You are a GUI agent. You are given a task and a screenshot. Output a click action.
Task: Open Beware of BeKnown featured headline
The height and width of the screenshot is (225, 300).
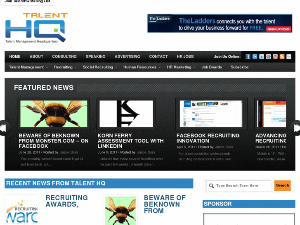[54, 141]
